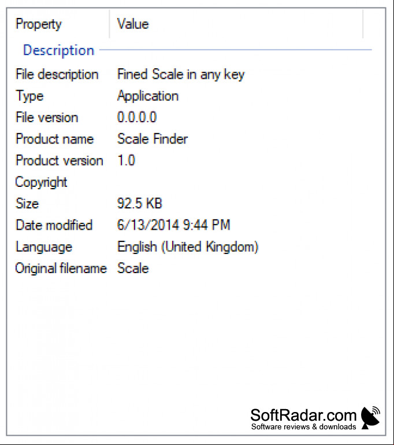Select the 'Fined Scale in any key' value
This screenshot has height=445, width=394.
[181, 74]
